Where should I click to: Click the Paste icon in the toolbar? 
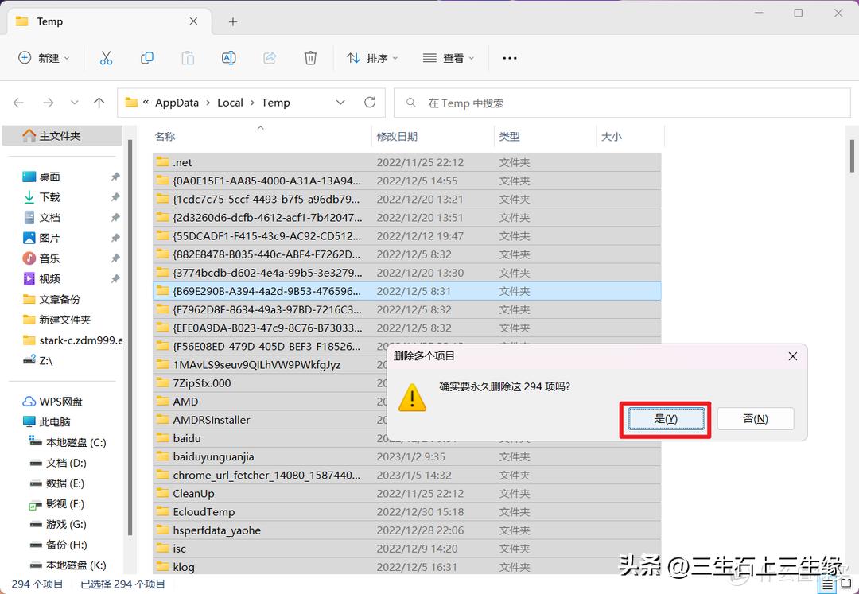(x=188, y=57)
